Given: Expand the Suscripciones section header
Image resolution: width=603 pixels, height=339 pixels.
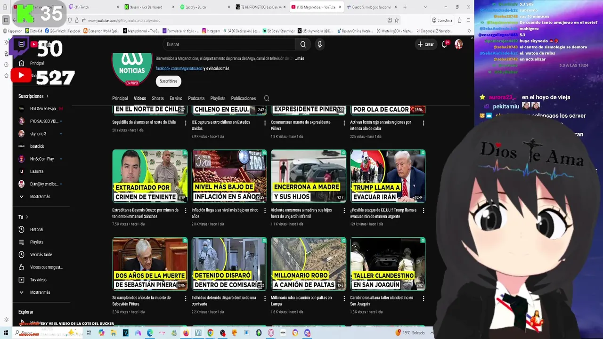Looking at the screenshot, I should (x=33, y=96).
